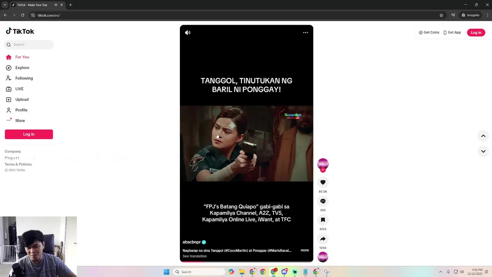Open File Explorer from the taskbar

tap(242, 272)
